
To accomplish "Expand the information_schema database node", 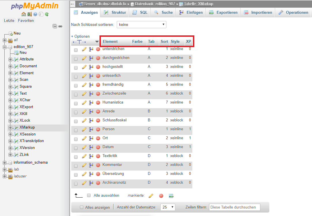I will 5,163.
